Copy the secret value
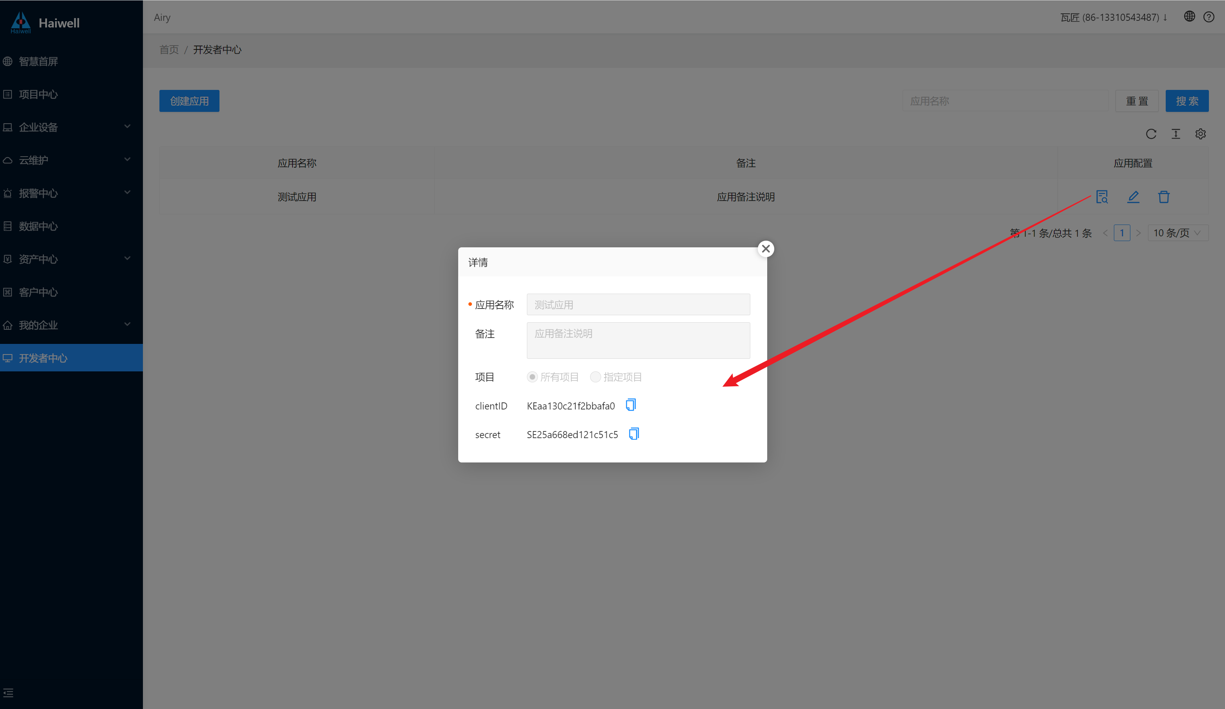Screen dimensions: 1225x709 [634, 433]
